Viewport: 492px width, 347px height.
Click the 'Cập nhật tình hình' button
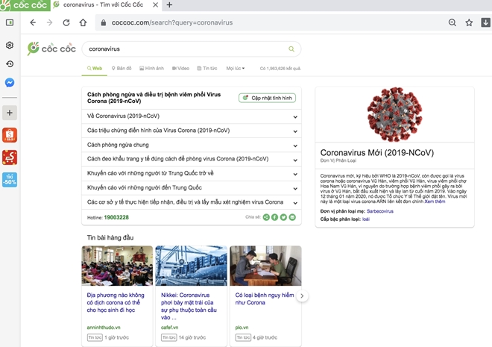[x=267, y=98]
